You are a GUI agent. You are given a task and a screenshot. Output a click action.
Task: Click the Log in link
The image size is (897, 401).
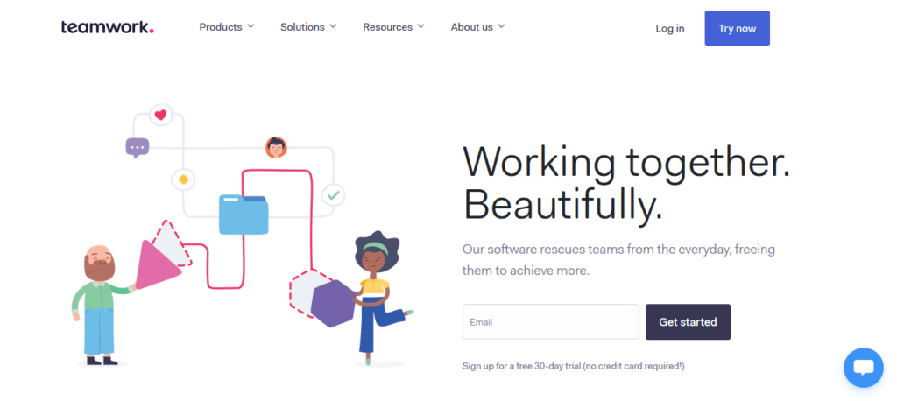point(670,28)
